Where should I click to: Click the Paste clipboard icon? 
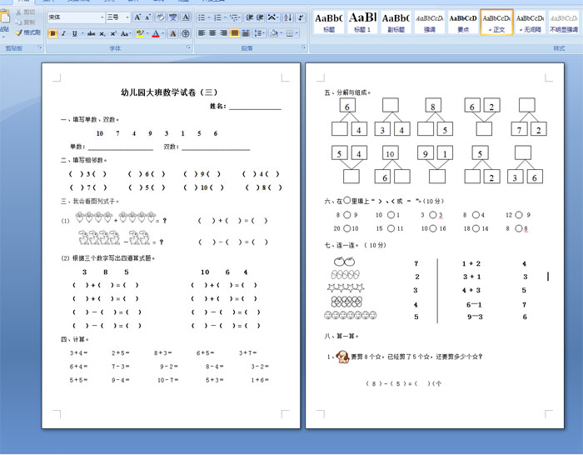4,17
